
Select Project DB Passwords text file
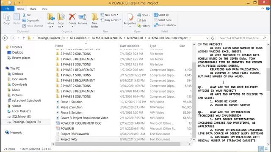point(75,134)
